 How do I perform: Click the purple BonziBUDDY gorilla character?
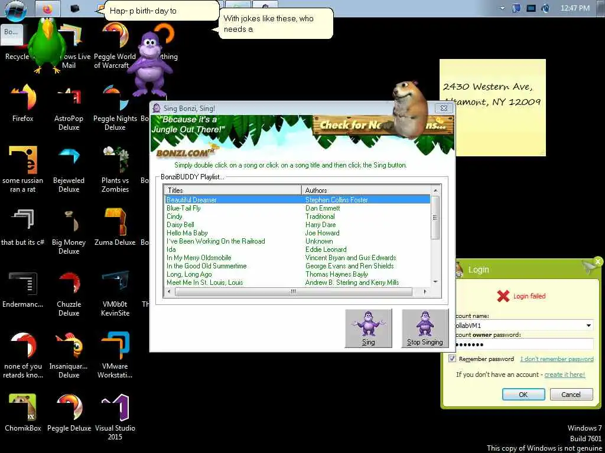149,64
